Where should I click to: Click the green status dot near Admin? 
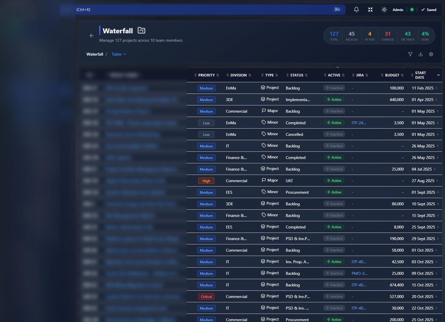(x=411, y=10)
